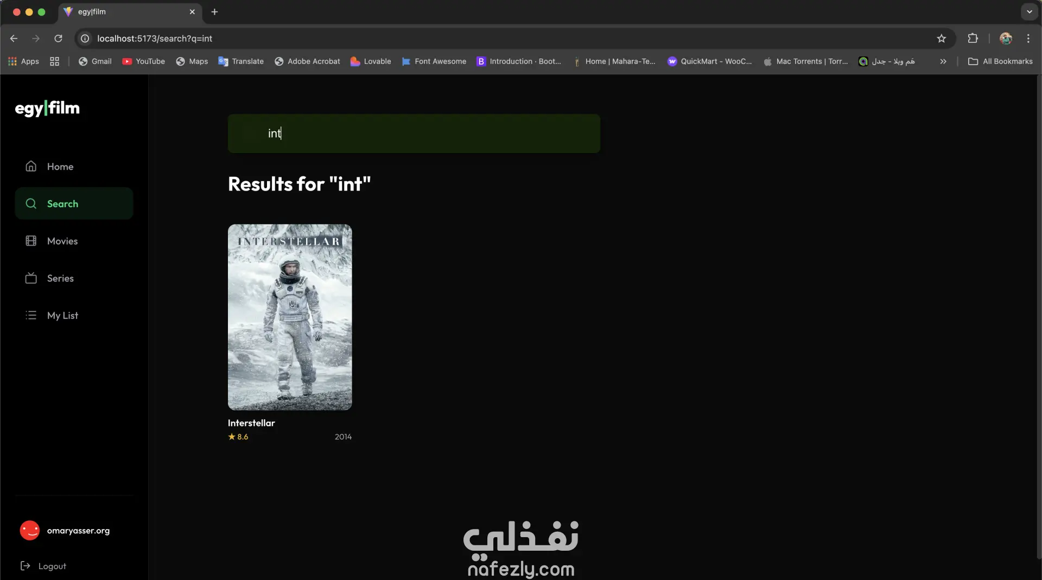Open the QuickMart - WooC... bookmark
The image size is (1042, 580).
click(x=710, y=61)
